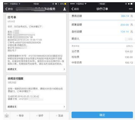Open the three-dot more options menu
Image resolution: width=135 pixels, height=120 pixels.
(131, 9)
